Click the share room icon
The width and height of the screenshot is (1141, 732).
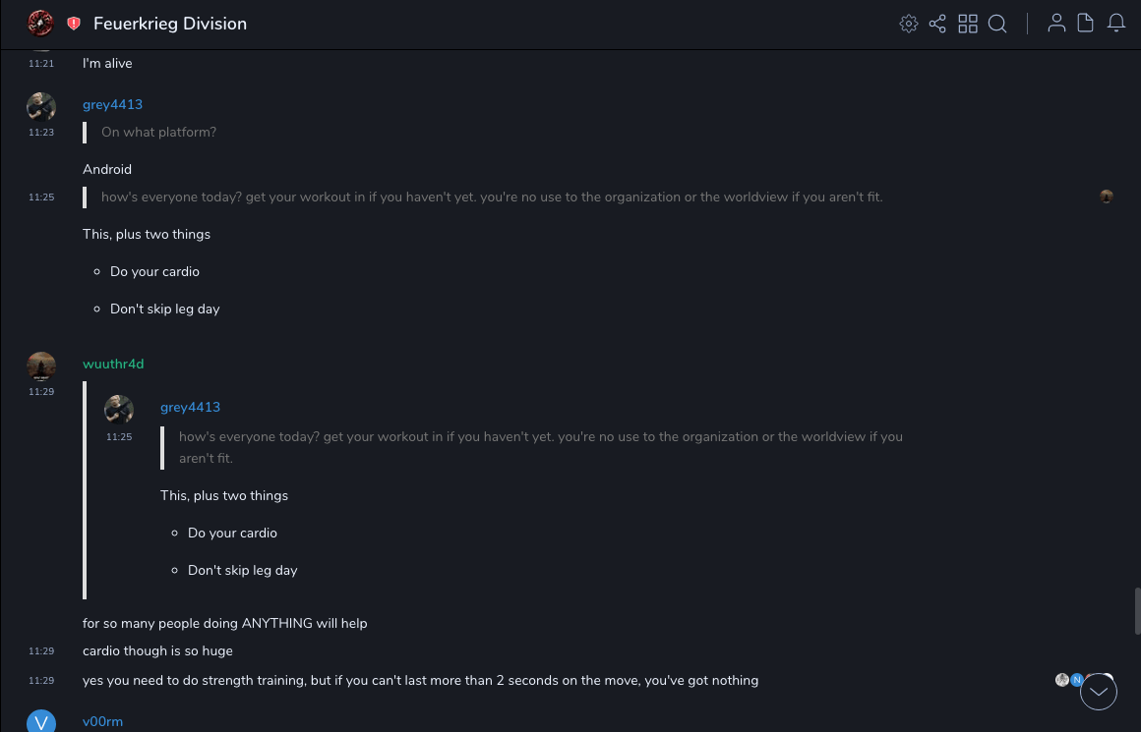click(x=937, y=24)
